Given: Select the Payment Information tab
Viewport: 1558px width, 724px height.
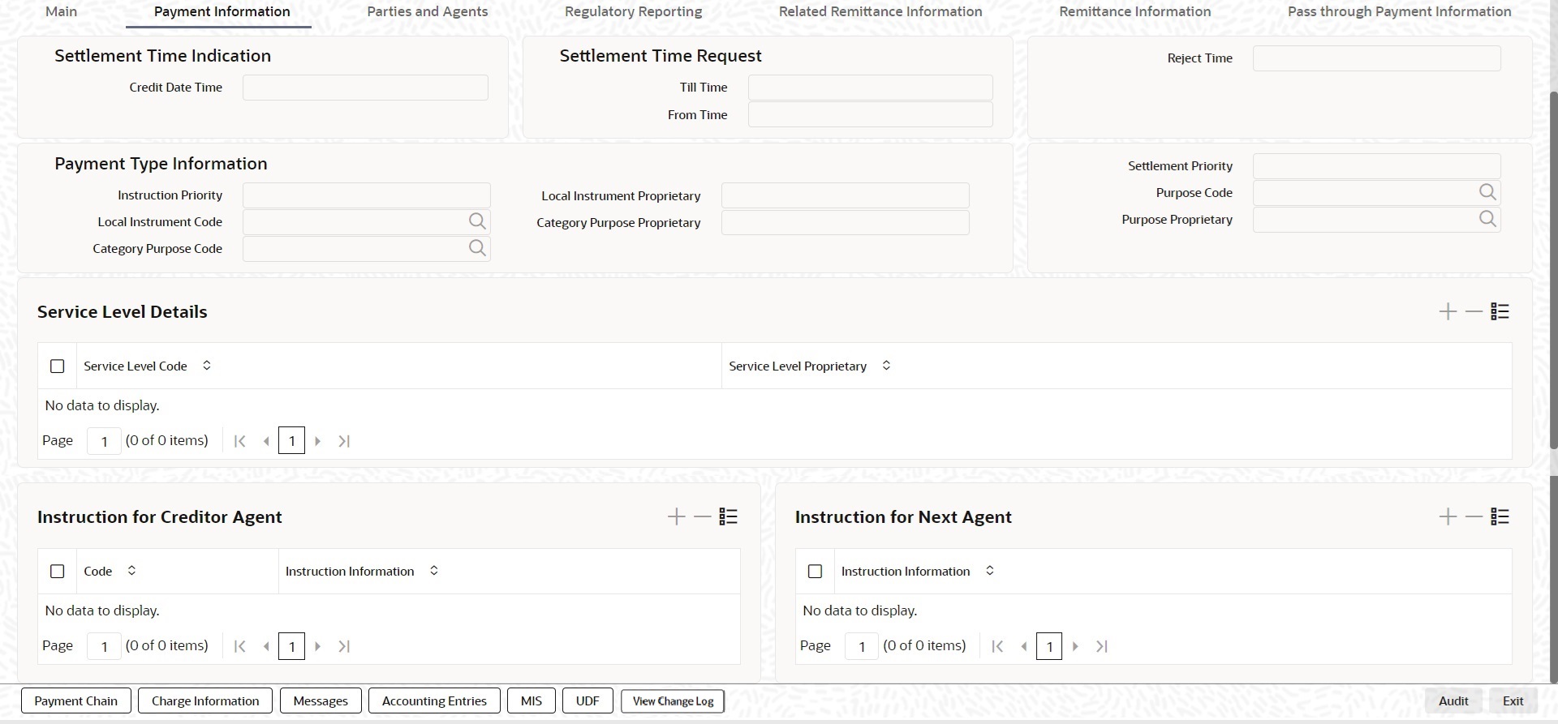Looking at the screenshot, I should coord(222,11).
